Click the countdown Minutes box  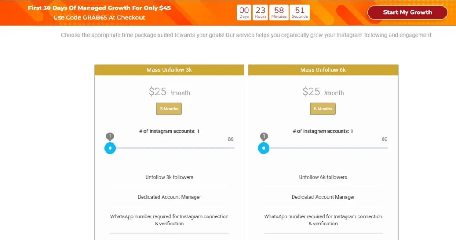(279, 12)
